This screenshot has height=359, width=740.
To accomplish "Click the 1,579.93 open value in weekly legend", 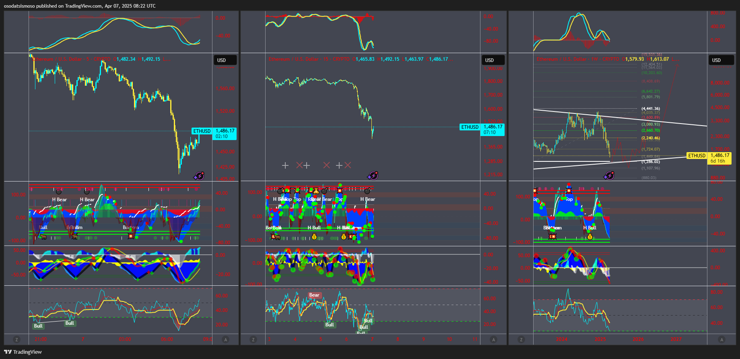I will [635, 59].
